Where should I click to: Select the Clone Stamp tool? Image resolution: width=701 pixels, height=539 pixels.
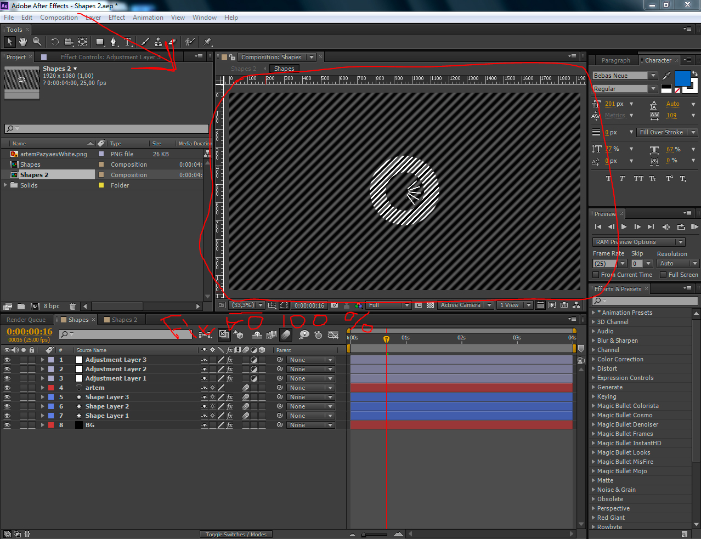coord(158,42)
